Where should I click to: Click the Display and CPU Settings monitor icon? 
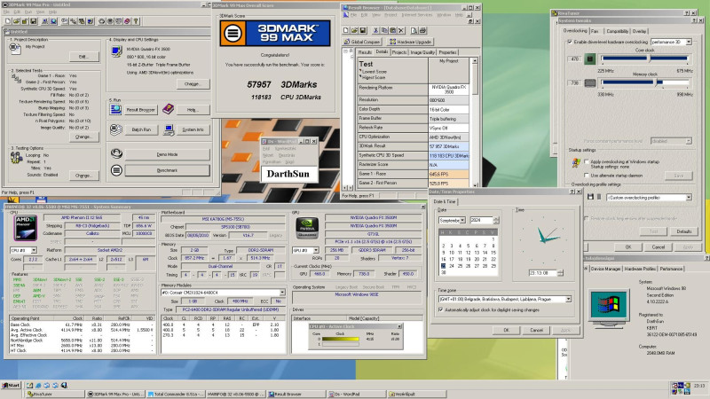coord(116,51)
